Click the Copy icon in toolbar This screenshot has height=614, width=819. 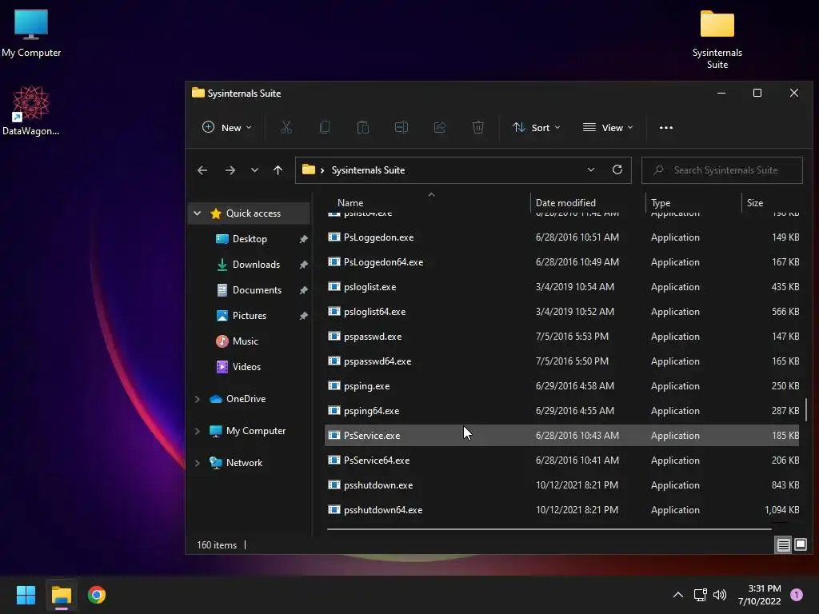[x=325, y=127]
